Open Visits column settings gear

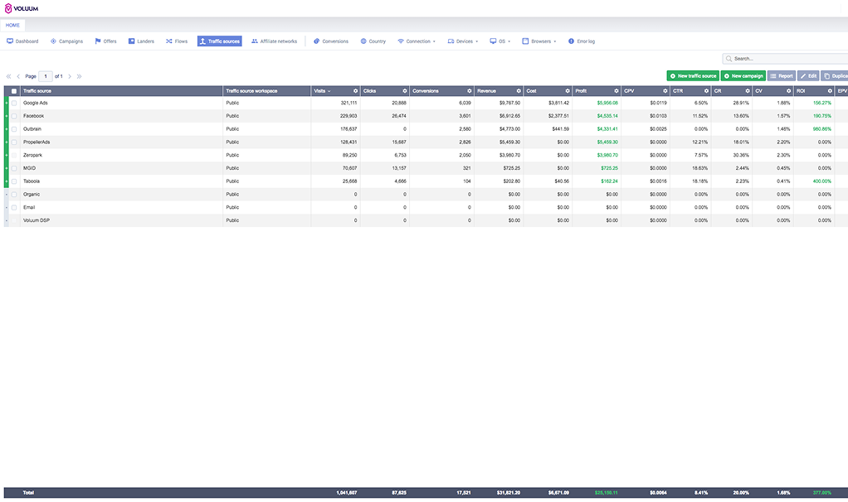[x=355, y=91]
